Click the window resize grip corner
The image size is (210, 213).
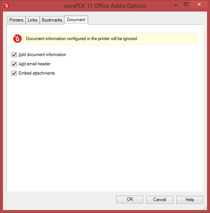tap(205, 208)
